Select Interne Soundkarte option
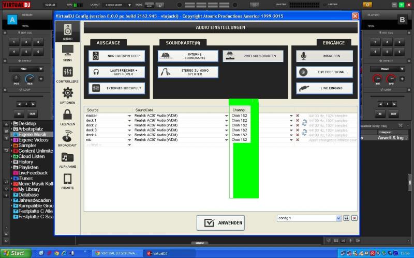The height and width of the screenshot is (258, 414). click(188, 56)
